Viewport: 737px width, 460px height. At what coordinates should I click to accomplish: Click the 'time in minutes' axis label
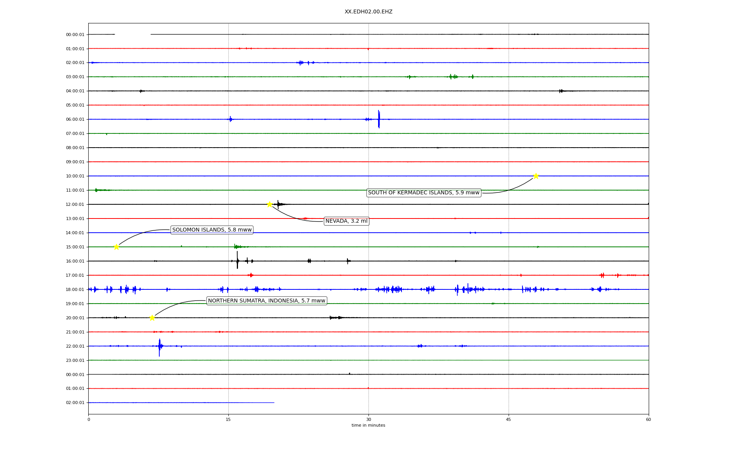(368, 426)
